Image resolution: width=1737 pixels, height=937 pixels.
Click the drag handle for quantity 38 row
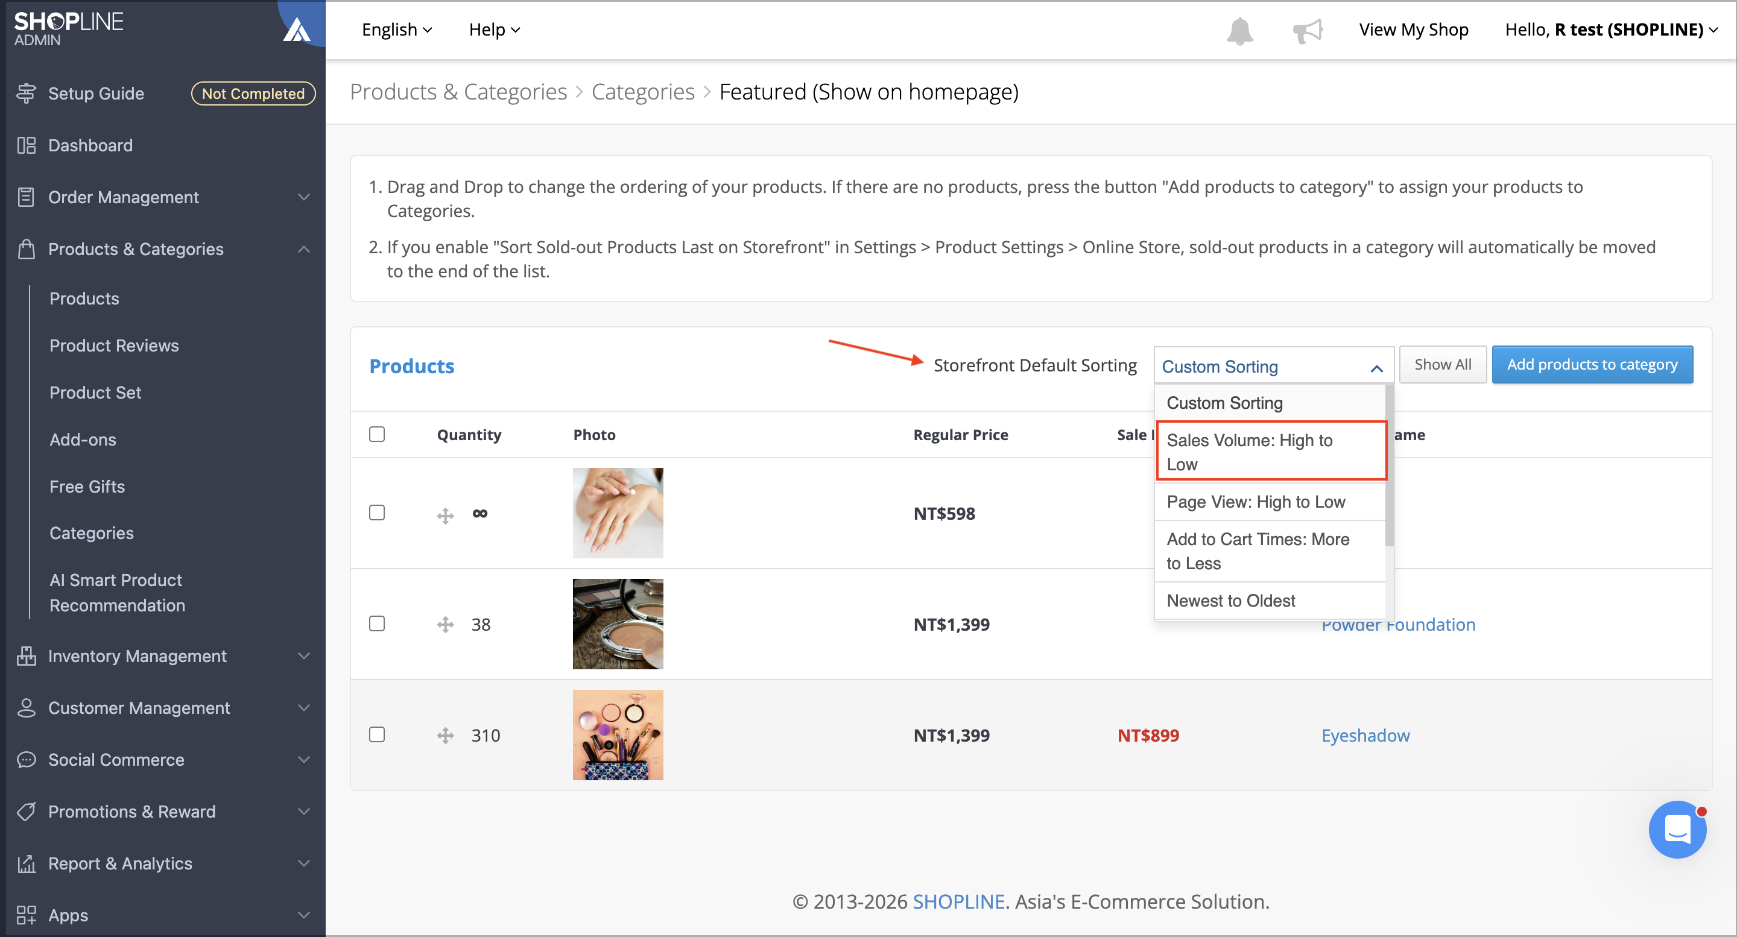tap(445, 624)
